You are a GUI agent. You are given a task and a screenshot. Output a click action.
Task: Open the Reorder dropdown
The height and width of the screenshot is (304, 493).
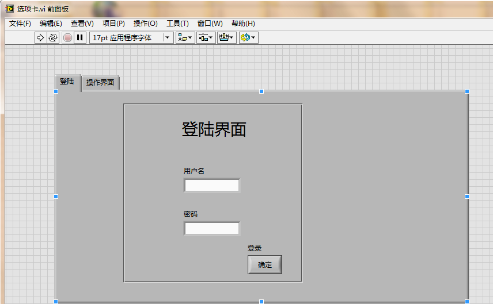[x=248, y=38]
